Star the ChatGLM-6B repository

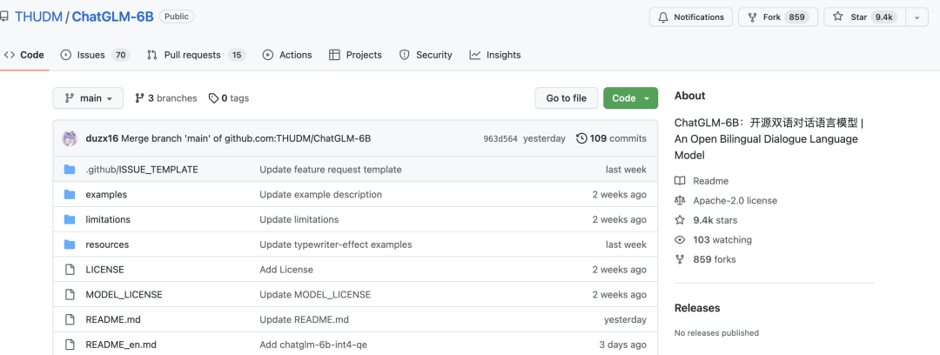[x=863, y=17]
